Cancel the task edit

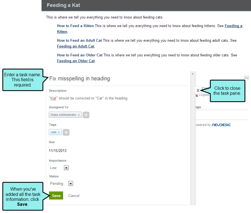click(x=74, y=196)
